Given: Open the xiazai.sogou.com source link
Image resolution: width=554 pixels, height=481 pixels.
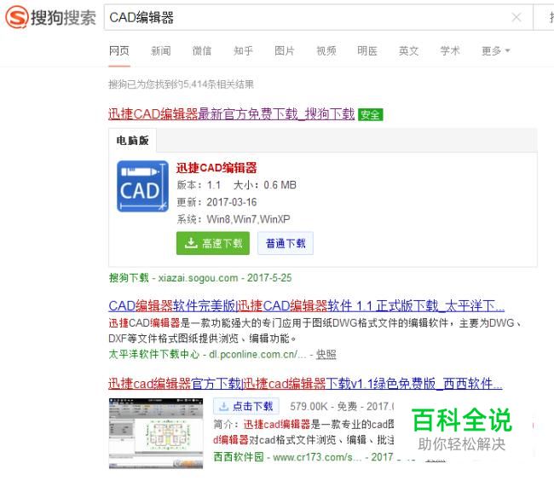Looking at the screenshot, I should [x=200, y=278].
